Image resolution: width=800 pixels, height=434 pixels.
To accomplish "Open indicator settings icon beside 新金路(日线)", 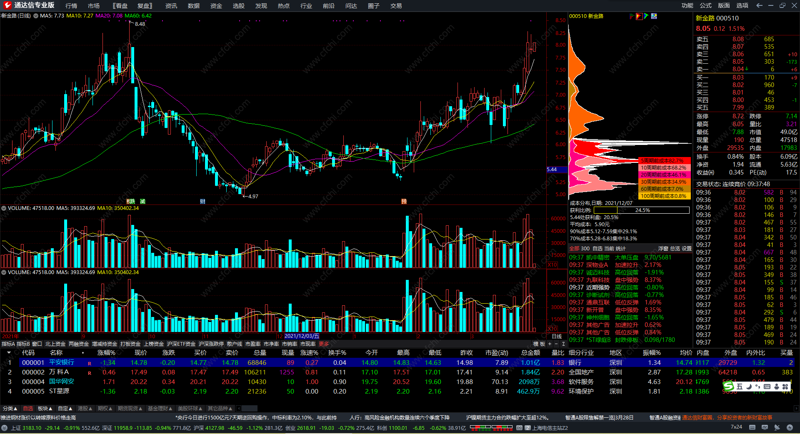I will [x=36, y=16].
